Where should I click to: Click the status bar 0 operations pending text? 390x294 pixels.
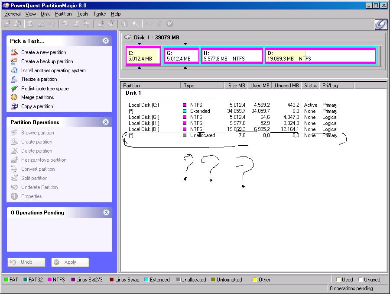point(351,288)
